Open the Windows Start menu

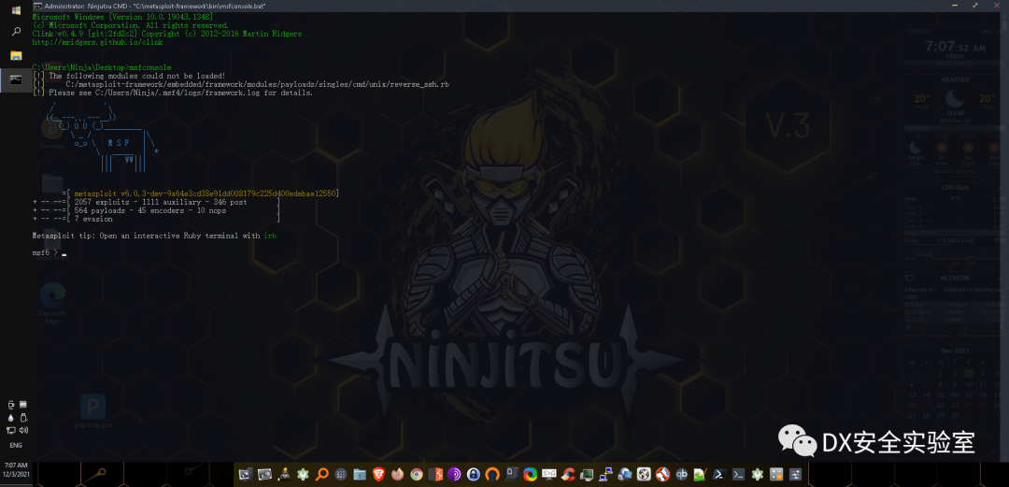16,11
